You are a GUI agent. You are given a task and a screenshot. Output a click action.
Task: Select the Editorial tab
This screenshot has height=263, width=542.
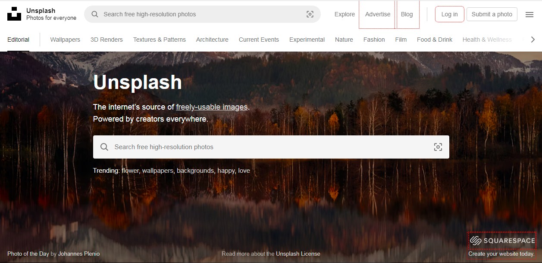(18, 40)
